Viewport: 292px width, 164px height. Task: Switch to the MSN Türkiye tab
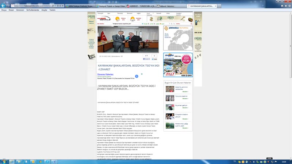click(80, 6)
